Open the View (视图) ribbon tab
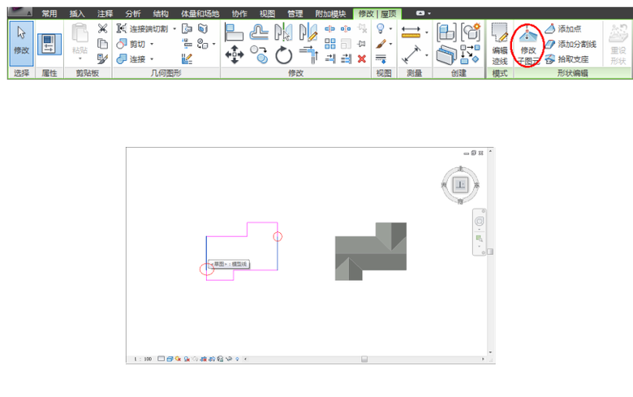 tap(266, 14)
